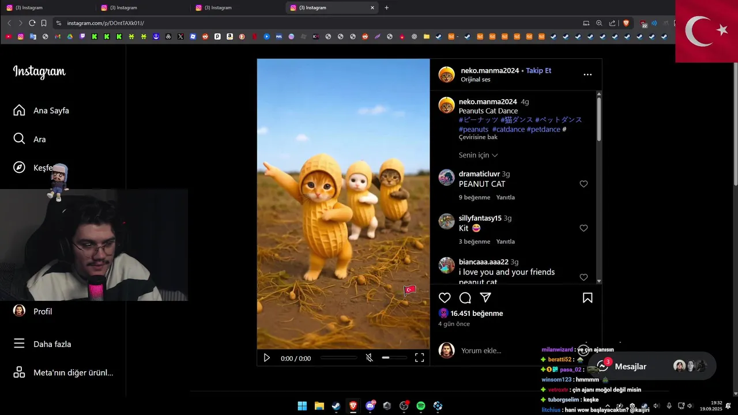Open OBS Studio from the taskbar

tap(404, 406)
